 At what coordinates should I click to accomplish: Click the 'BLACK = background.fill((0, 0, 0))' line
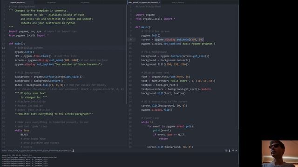coord(40,85)
